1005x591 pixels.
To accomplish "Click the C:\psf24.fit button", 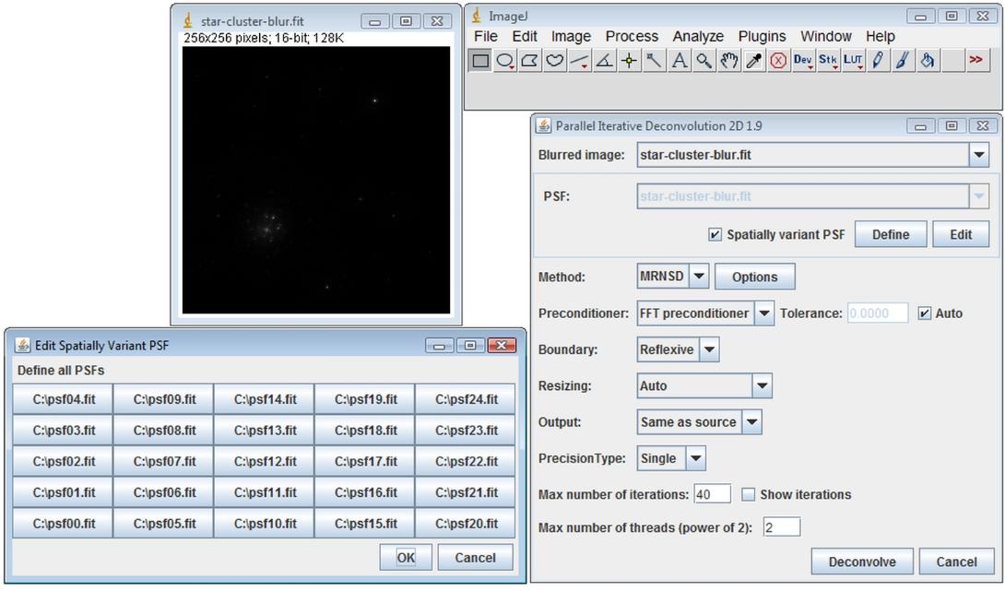I will click(466, 399).
